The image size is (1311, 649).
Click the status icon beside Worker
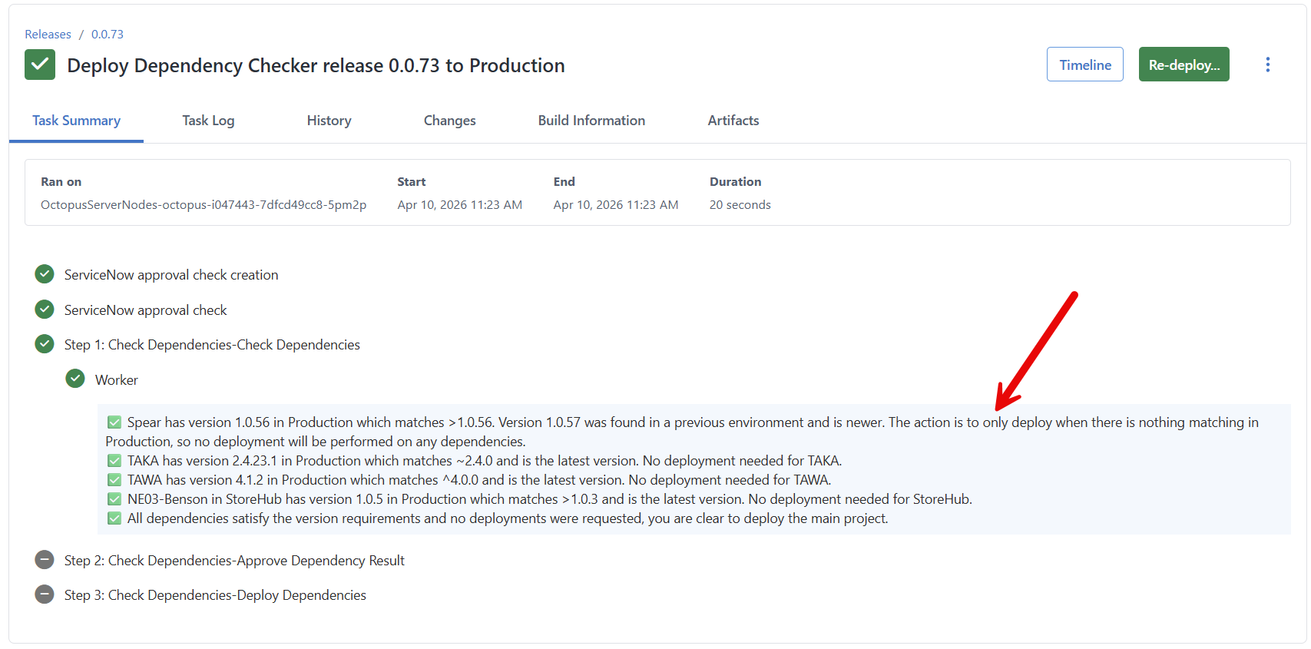75,379
